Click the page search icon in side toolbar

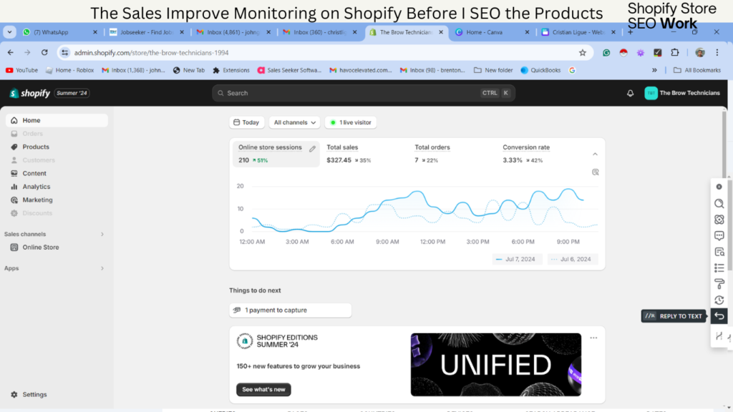[x=719, y=252]
